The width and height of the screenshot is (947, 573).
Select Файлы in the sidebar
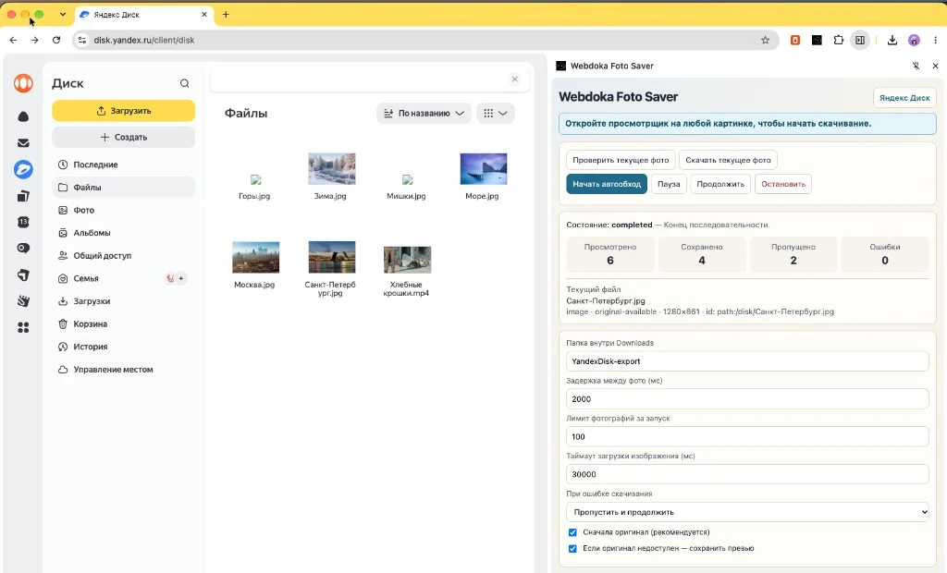tap(123, 188)
